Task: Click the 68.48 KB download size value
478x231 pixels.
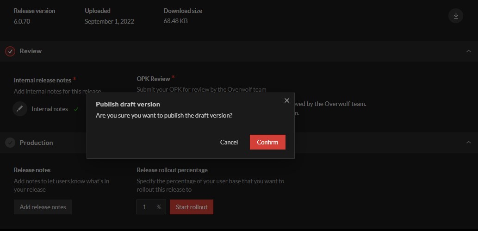Action: coord(175,21)
